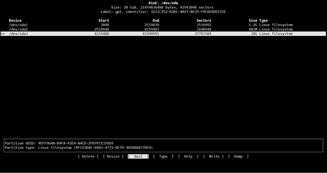Select the /dev/sda1 partition row
Screen dimensions: 327x173
coord(163,25)
